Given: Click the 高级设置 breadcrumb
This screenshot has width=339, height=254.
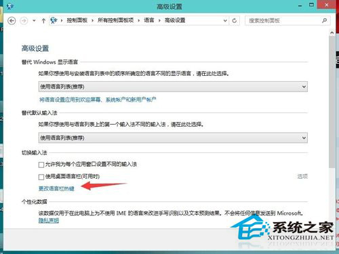Looking at the screenshot, I should pyautogui.click(x=175, y=20).
